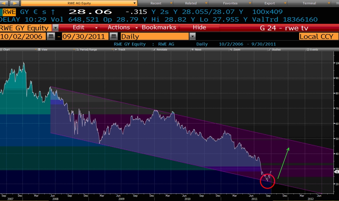Select the 'G 24 - rwe tv' chart title
This screenshot has width=339, height=201.
click(284, 28)
